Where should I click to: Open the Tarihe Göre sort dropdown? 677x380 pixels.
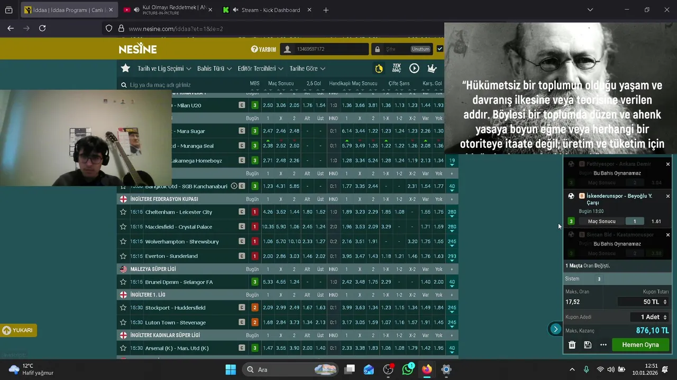(x=307, y=69)
